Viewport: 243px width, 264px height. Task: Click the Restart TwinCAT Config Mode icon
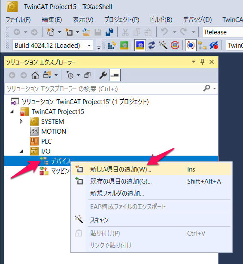tap(140, 45)
